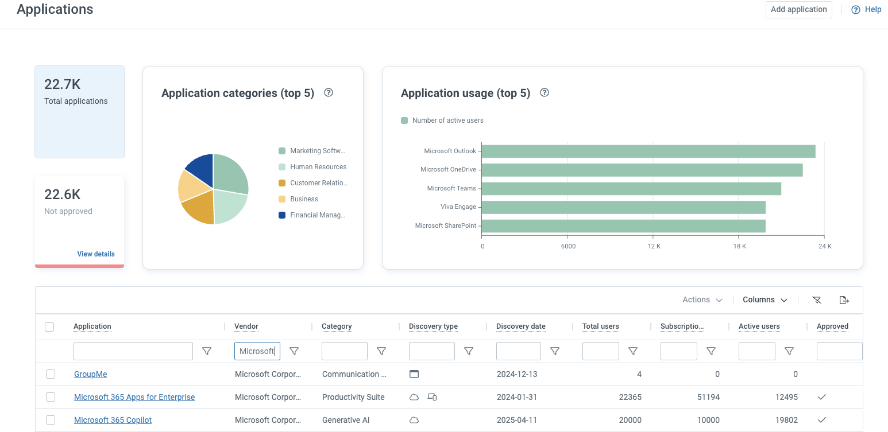The image size is (888, 432).
Task: Sort by Active users column header
Action: (x=759, y=326)
